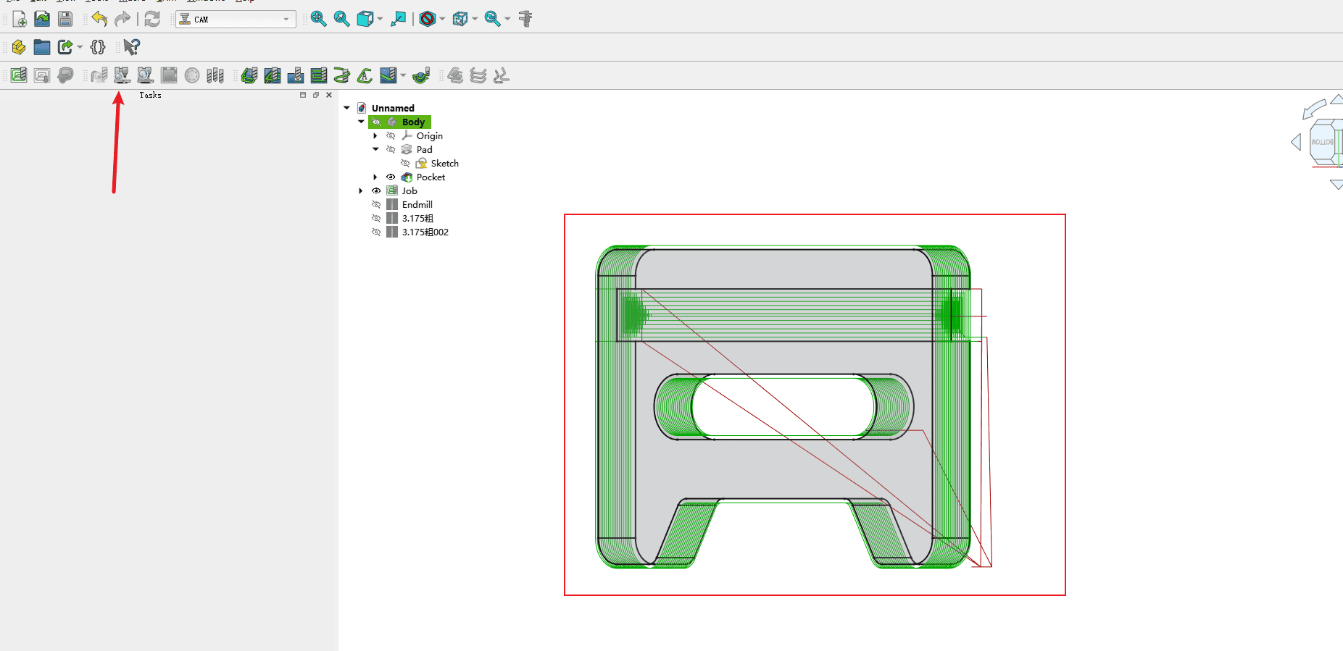Image resolution: width=1343 pixels, height=651 pixels.
Task: Click the Fit All zoom icon
Action: [318, 19]
